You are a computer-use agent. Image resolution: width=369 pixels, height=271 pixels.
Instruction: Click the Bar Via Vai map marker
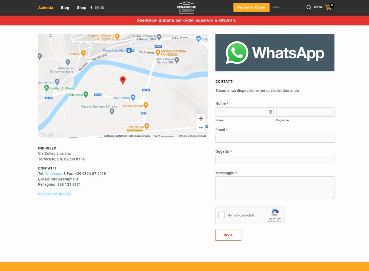click(147, 126)
